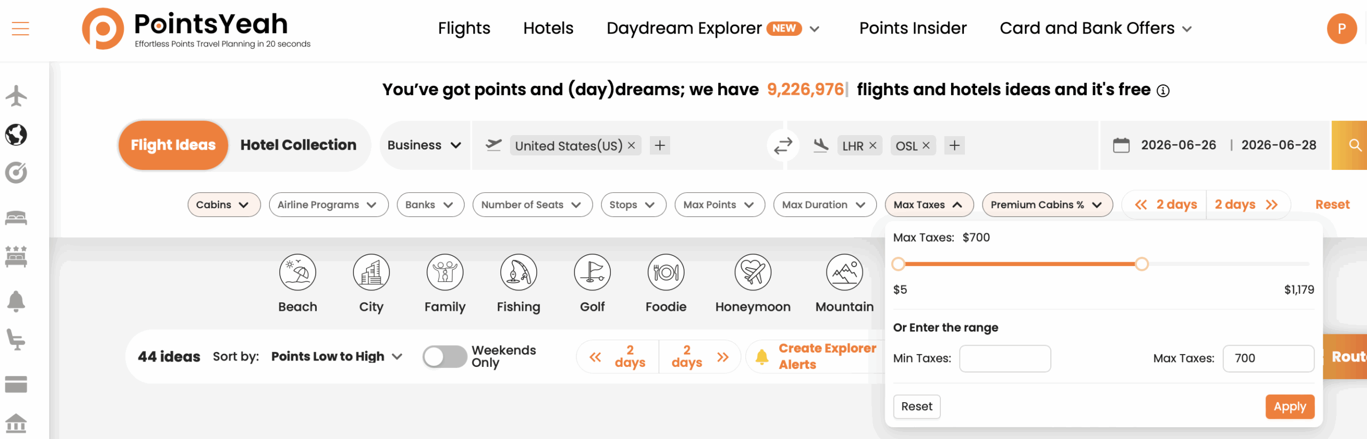Select the Honeymoon category icon
This screenshot has width=1367, height=439.
(x=752, y=273)
